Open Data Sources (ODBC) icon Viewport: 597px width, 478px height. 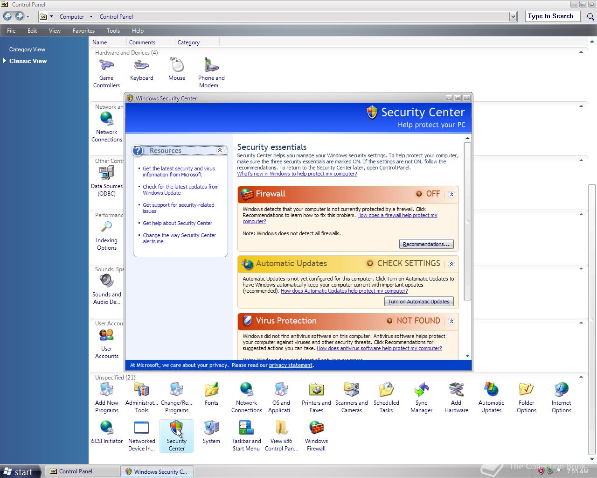pos(107,181)
